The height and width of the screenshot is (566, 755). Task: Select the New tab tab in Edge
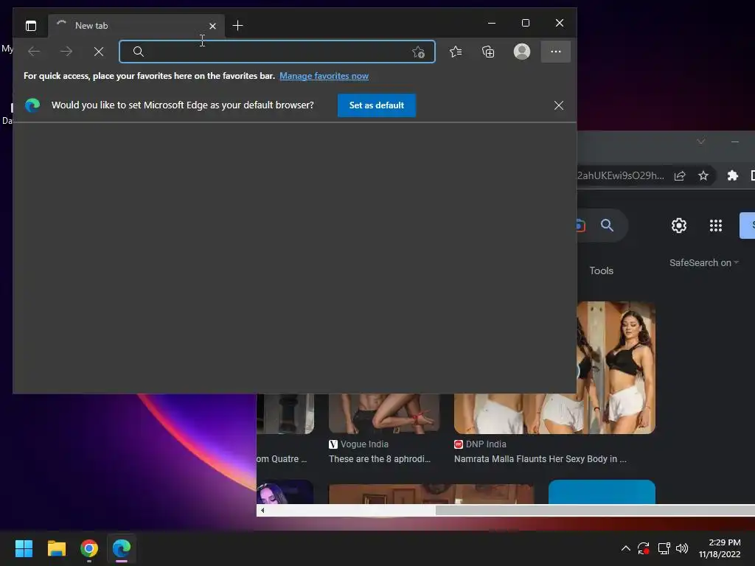[136, 26]
